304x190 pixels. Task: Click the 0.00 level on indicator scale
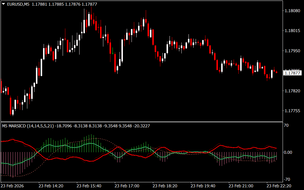tap(288, 152)
